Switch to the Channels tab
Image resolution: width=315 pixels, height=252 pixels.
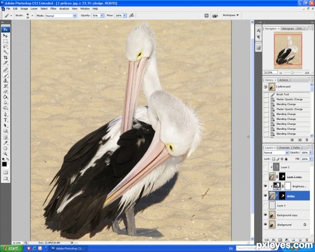click(x=284, y=148)
